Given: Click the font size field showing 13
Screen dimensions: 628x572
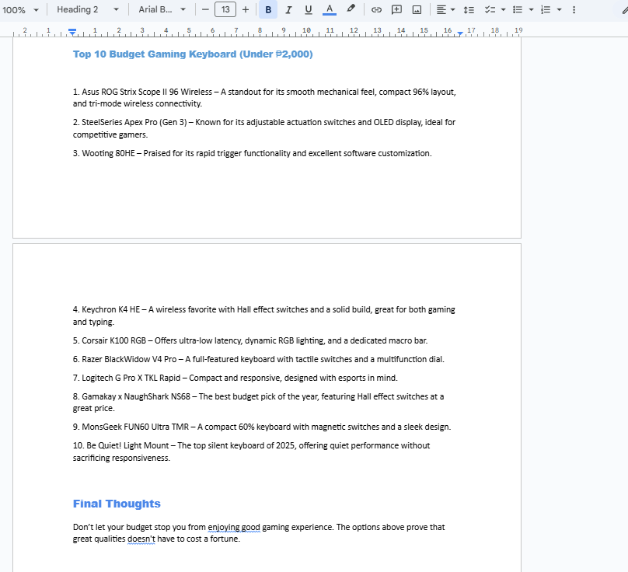Looking at the screenshot, I should [x=225, y=9].
